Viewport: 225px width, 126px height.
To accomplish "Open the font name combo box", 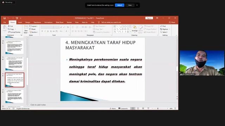I will pos(47,27).
